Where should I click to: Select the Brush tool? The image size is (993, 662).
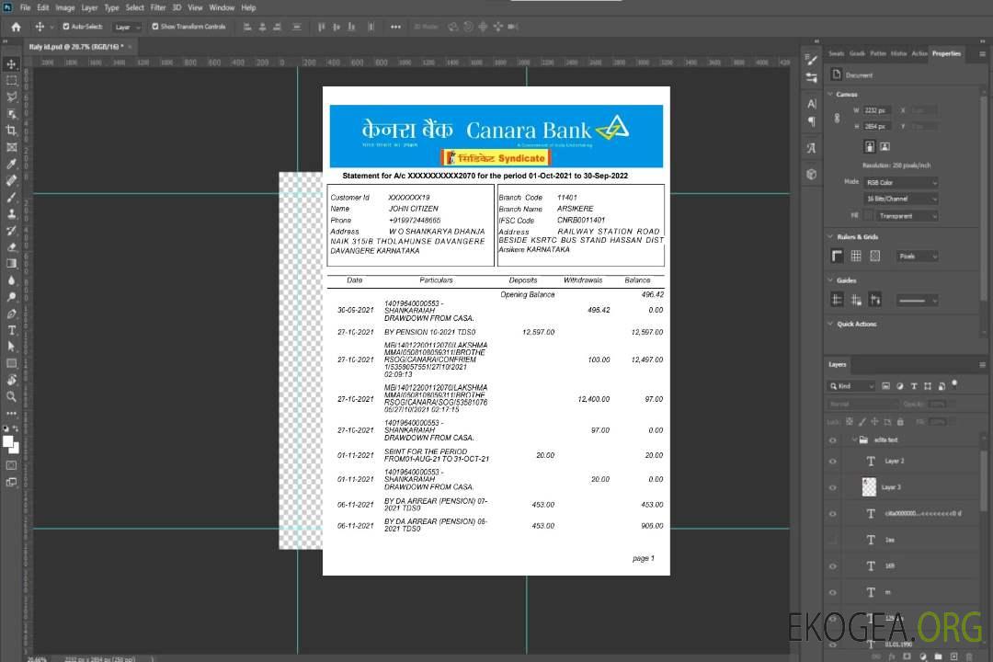pos(11,197)
